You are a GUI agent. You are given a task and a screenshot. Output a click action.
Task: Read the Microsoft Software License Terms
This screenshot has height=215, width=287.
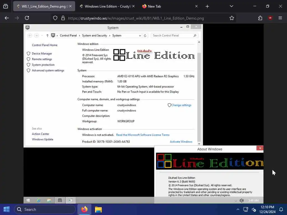pyautogui.click(x=143, y=135)
